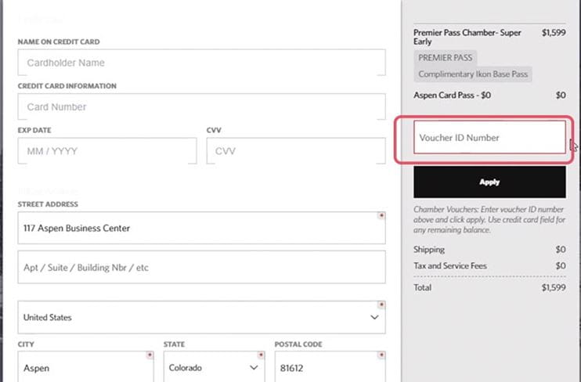Click the Cardholder Name input field

[200, 63]
